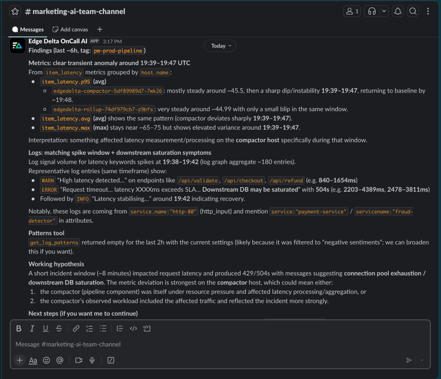Toggle bold formatting
The image size is (441, 379).
tap(19, 329)
